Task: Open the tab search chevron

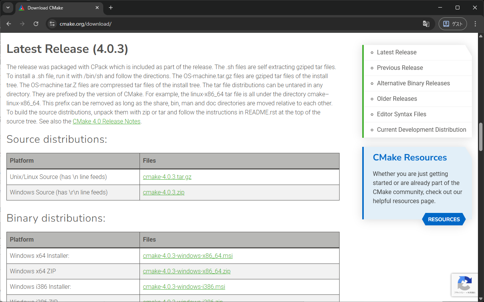Action: [x=8, y=8]
